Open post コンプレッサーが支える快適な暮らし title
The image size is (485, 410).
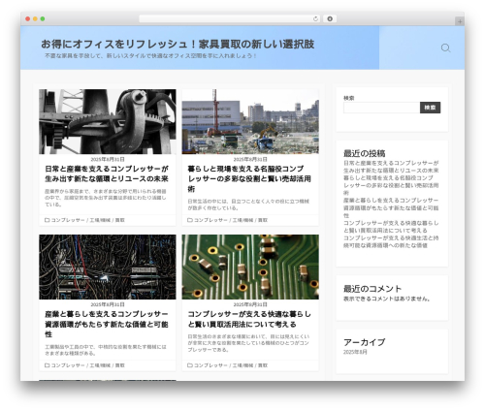[249, 319]
